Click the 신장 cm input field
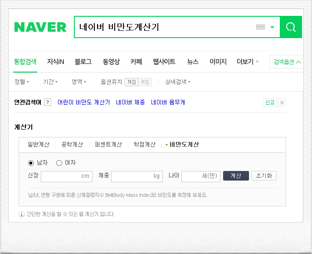The height and width of the screenshot is (254, 312). click(x=67, y=176)
